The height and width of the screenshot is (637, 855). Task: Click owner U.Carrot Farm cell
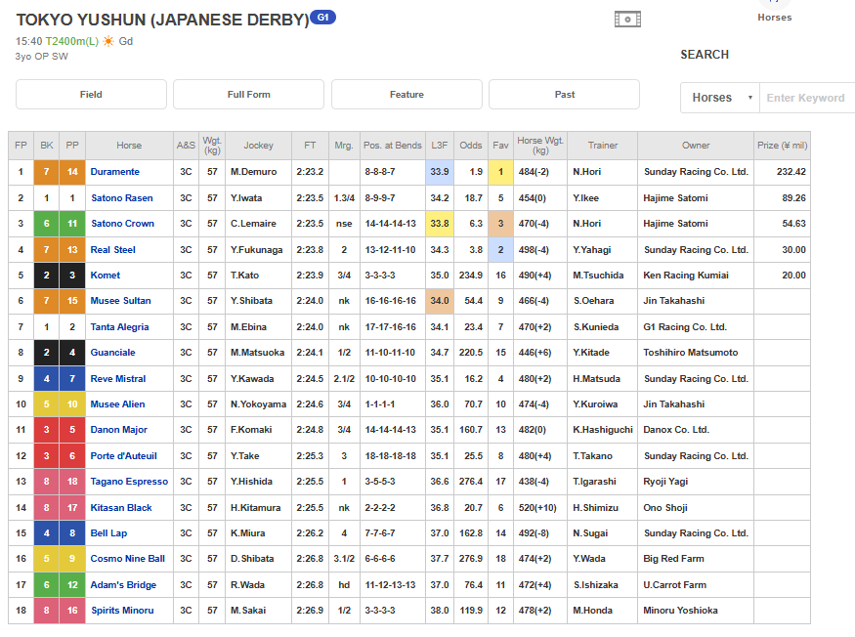point(696,584)
